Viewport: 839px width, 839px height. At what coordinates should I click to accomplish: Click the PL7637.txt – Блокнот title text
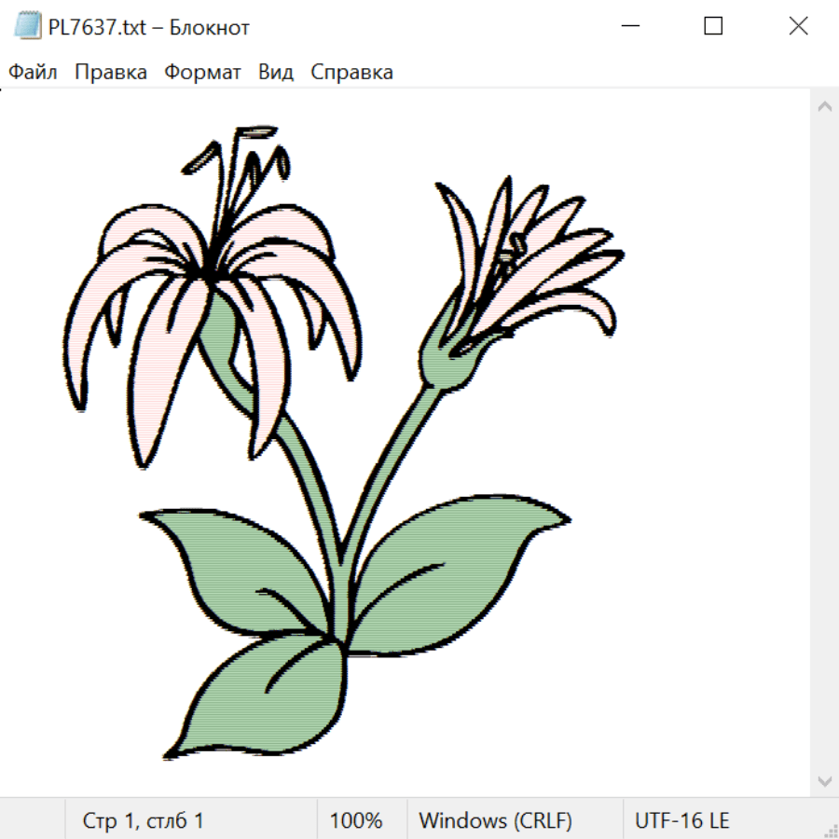[x=149, y=28]
